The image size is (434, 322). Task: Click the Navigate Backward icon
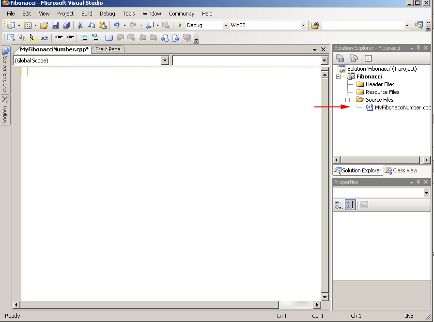(150, 25)
